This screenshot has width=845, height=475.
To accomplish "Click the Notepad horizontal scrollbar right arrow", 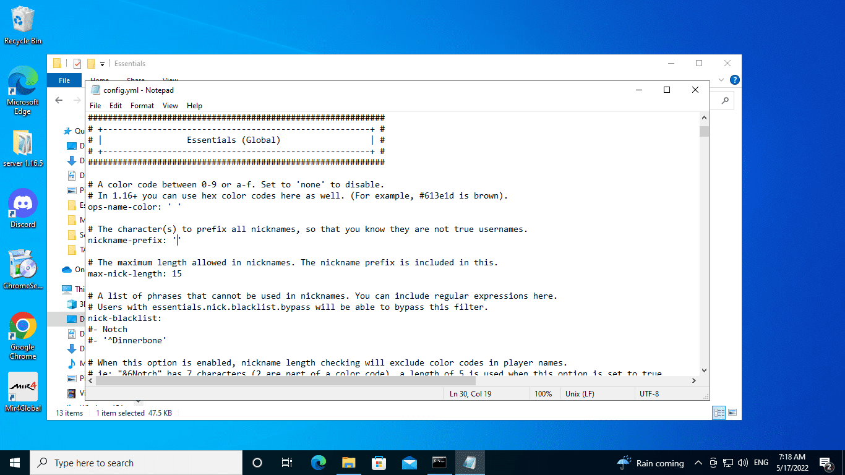I will coord(694,380).
